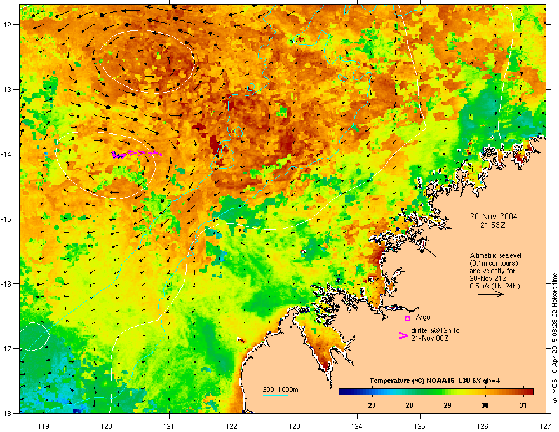Click the magenta Argo circle legend symbol

407,318
